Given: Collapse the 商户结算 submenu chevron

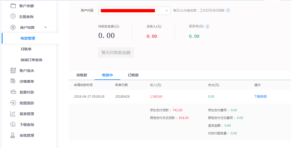Looking at the screenshot, I should pos(46,27).
